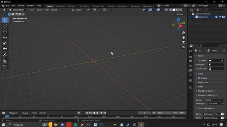Viewport: 227px width, 127px height.
Task: Open Playback menu in timeline
Action: click(14, 113)
